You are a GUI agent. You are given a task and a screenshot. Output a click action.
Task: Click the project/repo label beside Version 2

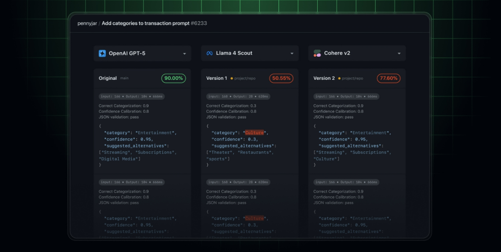(352, 78)
